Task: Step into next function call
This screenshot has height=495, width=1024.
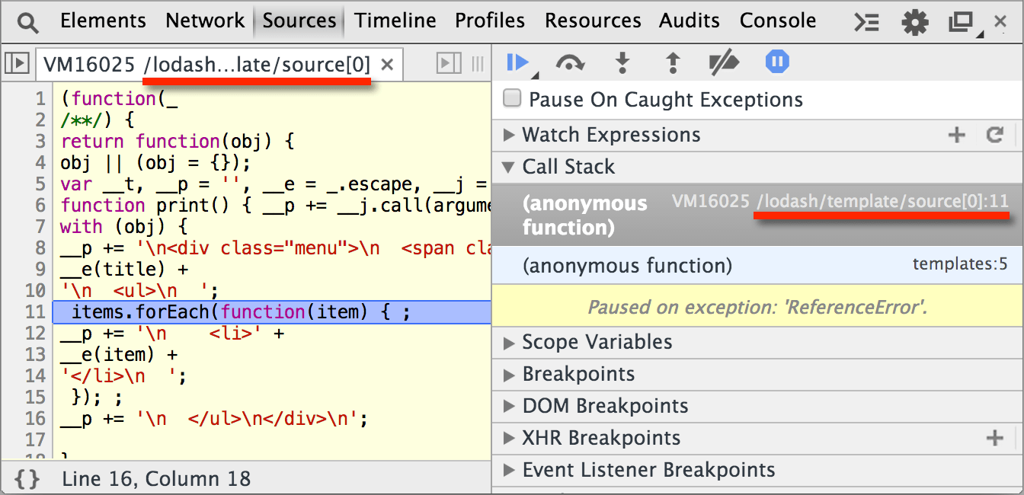Action: pyautogui.click(x=622, y=62)
